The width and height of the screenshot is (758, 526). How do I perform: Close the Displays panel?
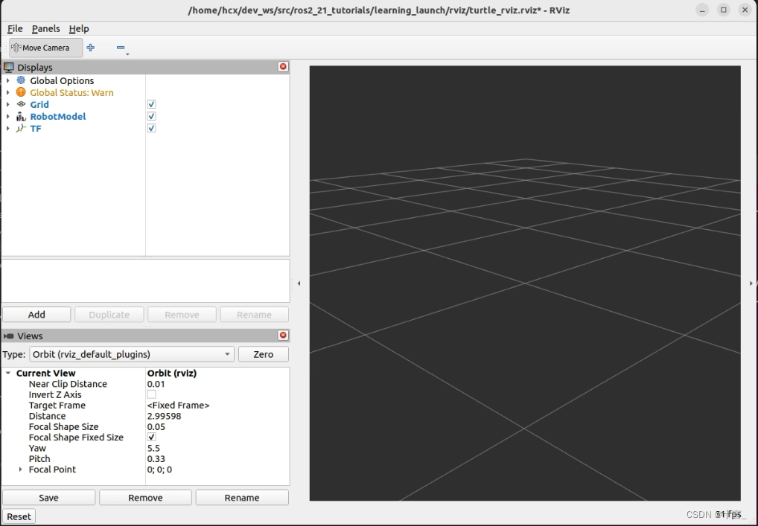(x=283, y=67)
